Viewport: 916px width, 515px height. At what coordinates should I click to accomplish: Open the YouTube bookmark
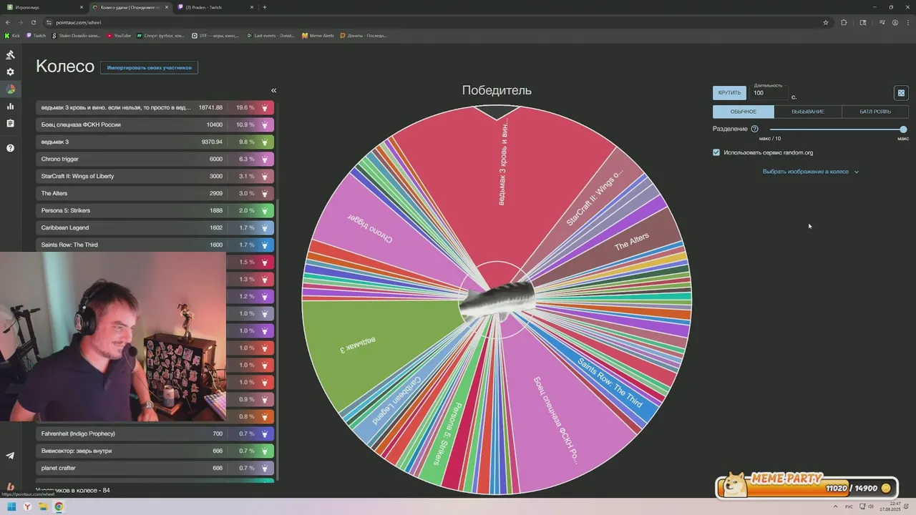(119, 35)
